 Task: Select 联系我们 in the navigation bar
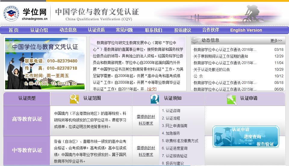click(153, 30)
